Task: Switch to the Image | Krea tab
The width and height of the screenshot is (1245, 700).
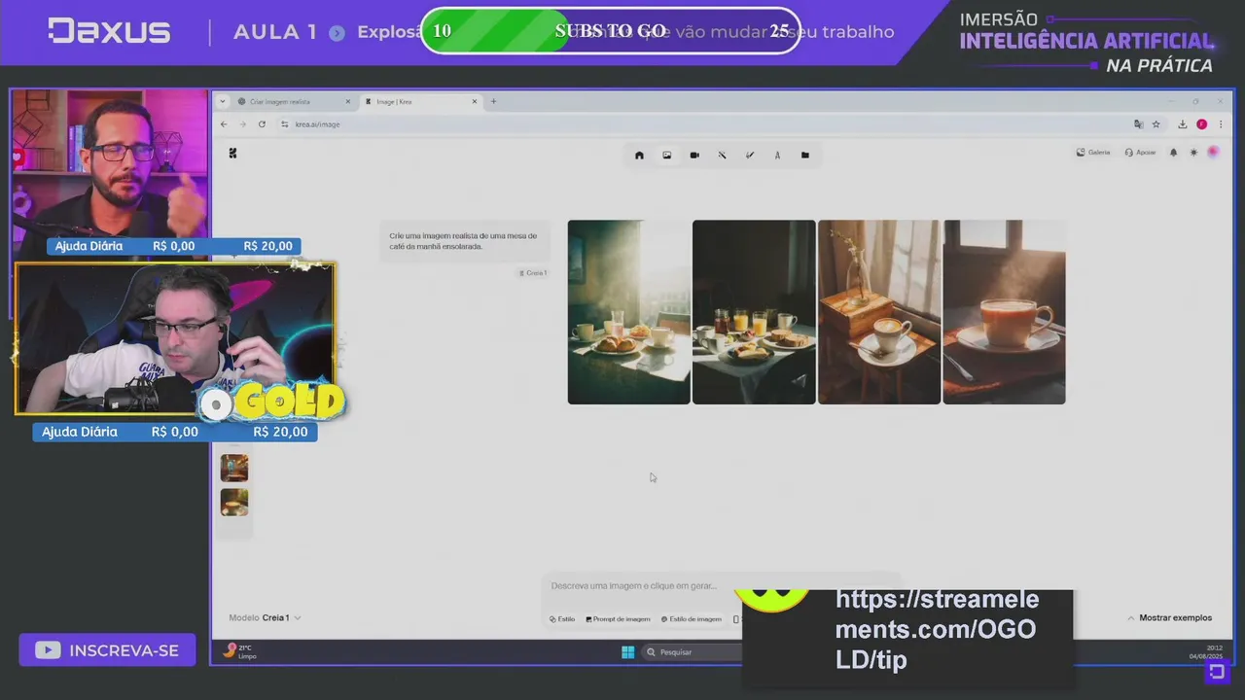Action: (x=418, y=102)
